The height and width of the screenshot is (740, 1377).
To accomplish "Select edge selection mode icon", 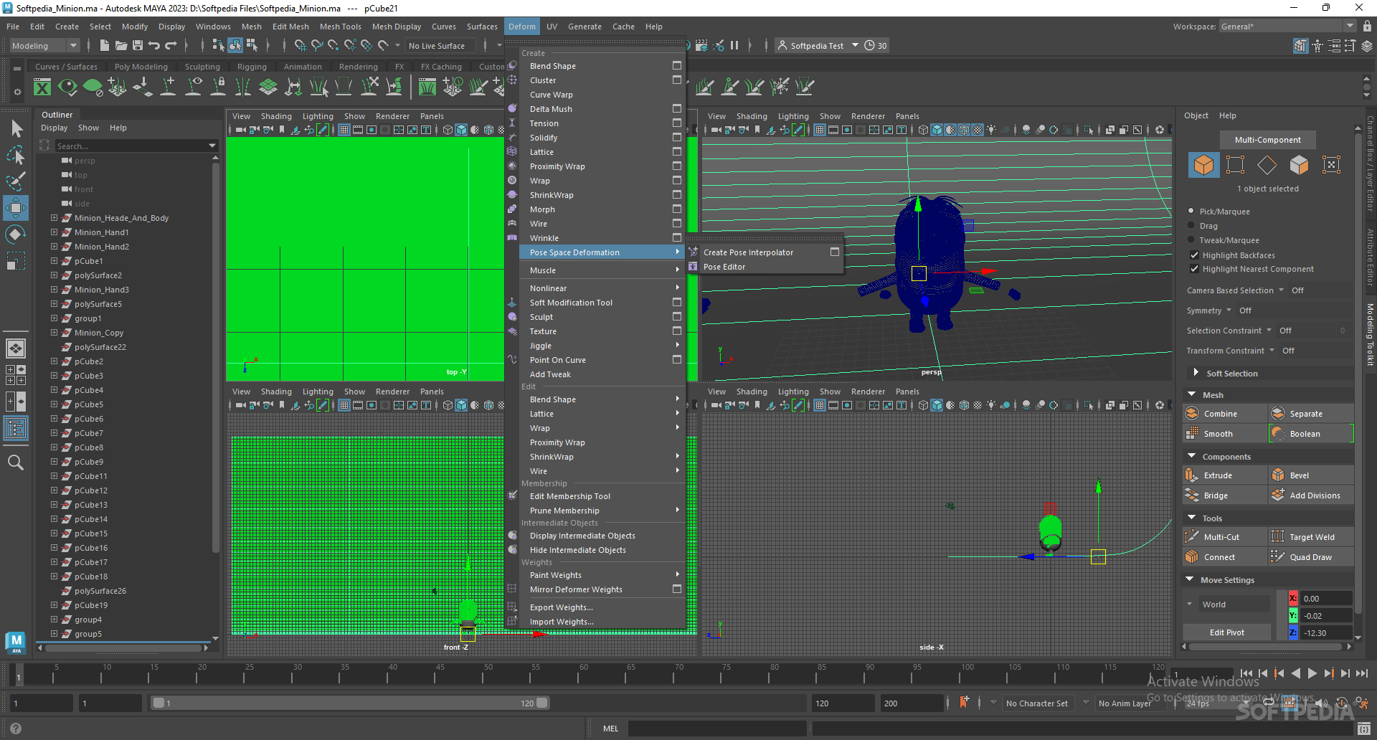I will [1267, 165].
